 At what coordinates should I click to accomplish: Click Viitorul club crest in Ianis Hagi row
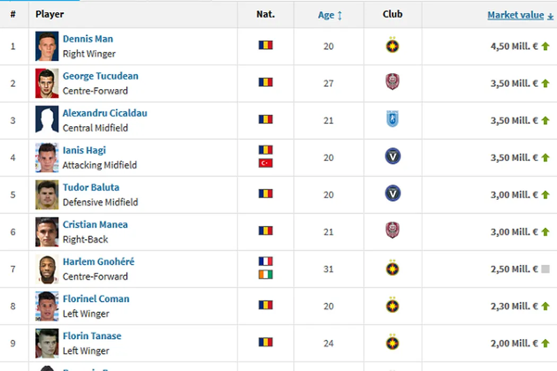[393, 157]
